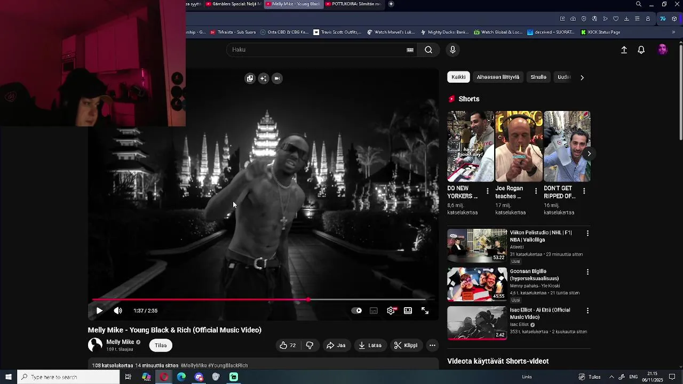Select the Aiheeseen liittyvä filter chip

[498, 77]
